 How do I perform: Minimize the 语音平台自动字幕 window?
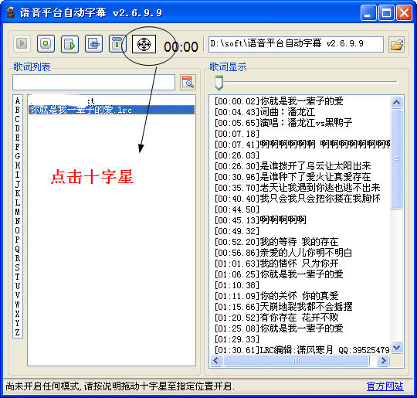pyautogui.click(x=368, y=13)
